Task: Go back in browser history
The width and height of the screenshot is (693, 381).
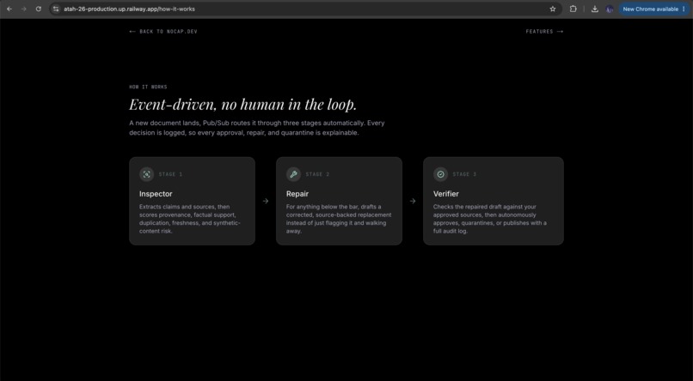Action: pos(9,9)
